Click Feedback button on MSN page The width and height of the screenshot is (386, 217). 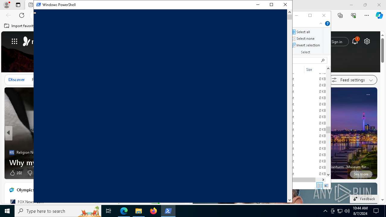pyautogui.click(x=364, y=199)
